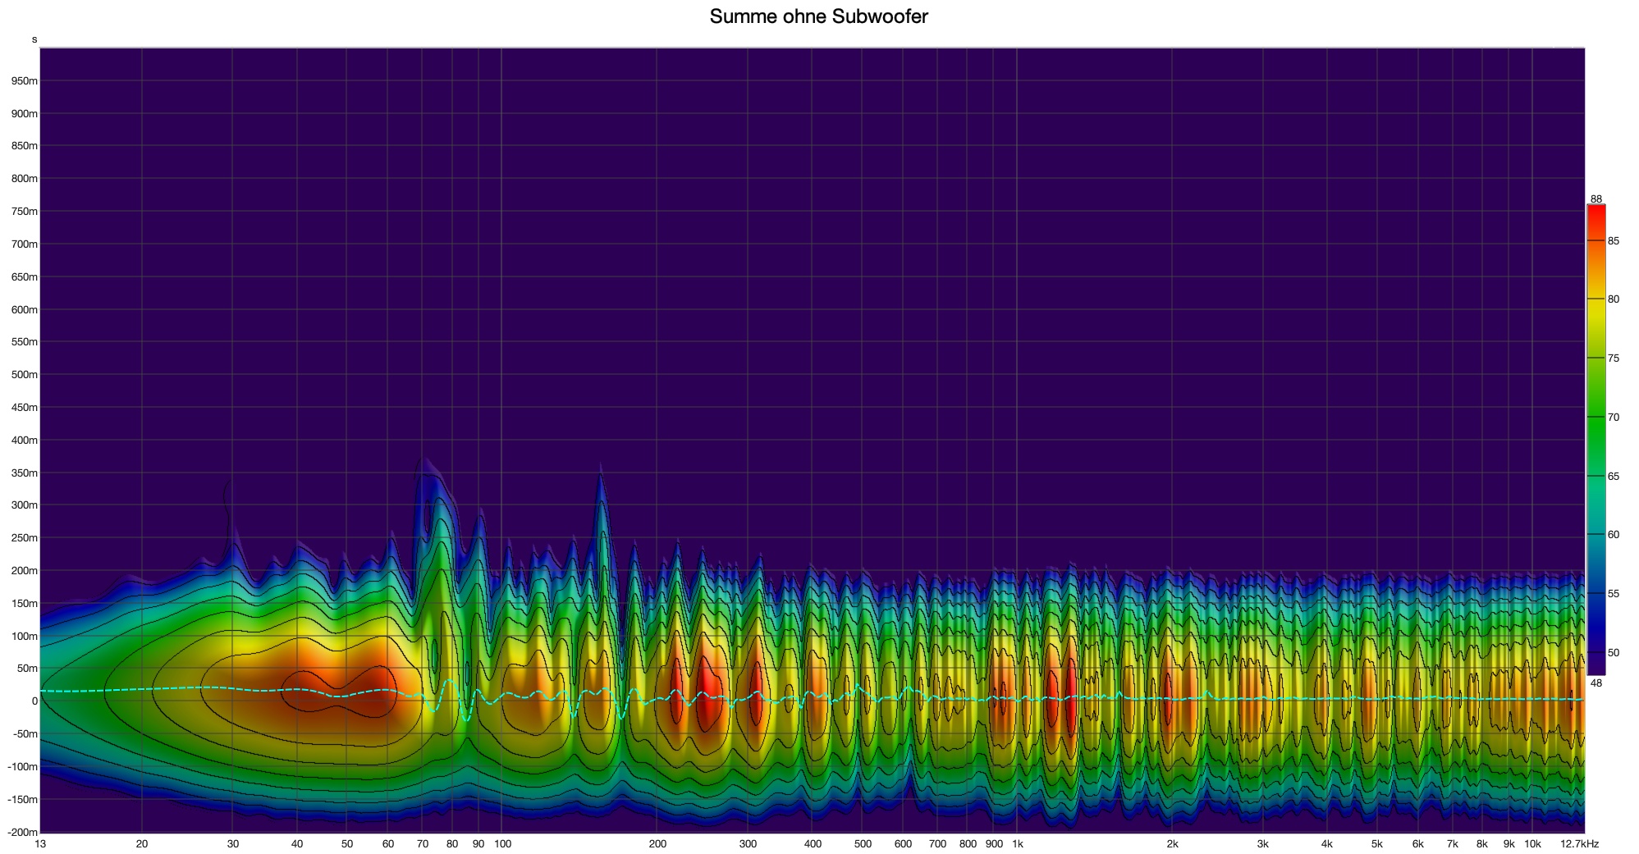
Task: Click the 85 label on the color scale
Action: coord(1613,241)
